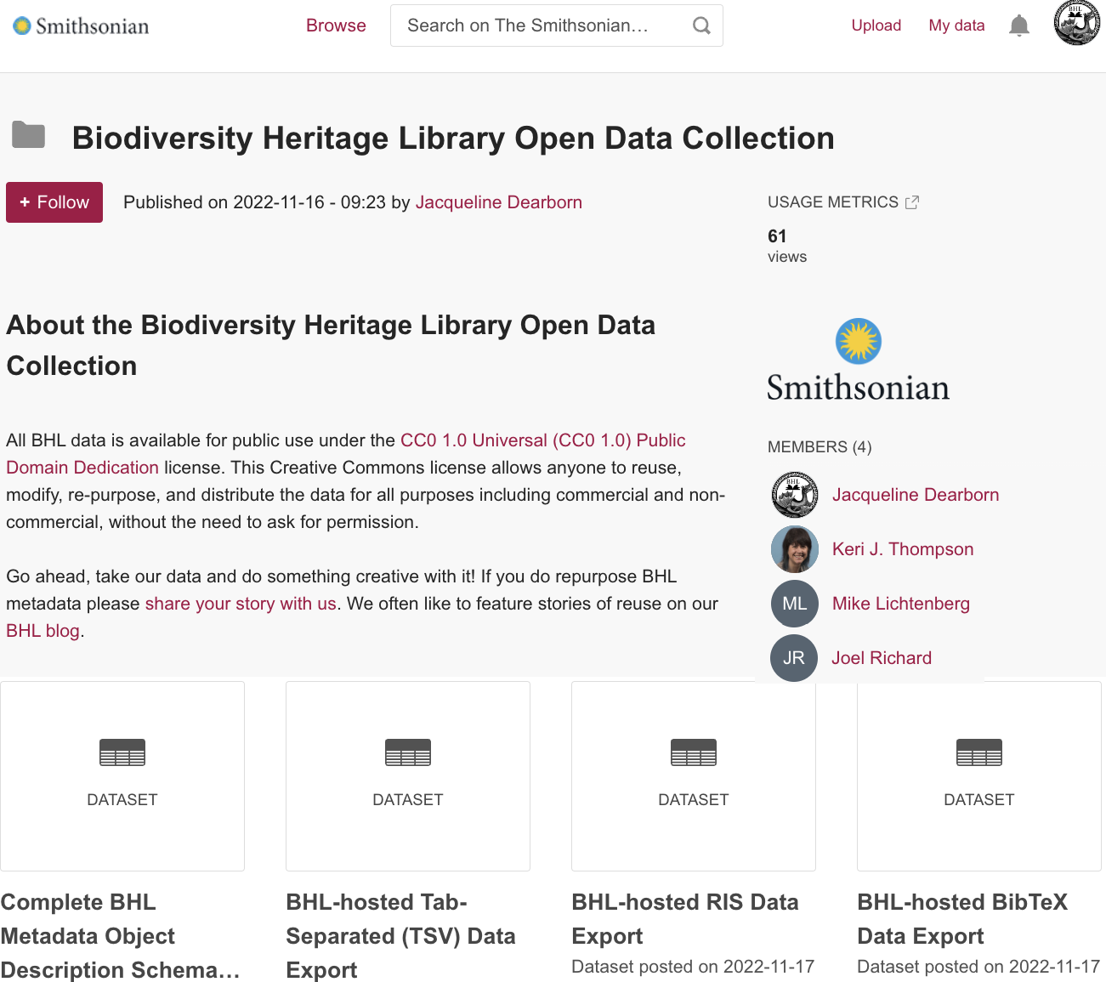Open usage metrics via the external-link icon
The image size is (1106, 982).
(912, 202)
